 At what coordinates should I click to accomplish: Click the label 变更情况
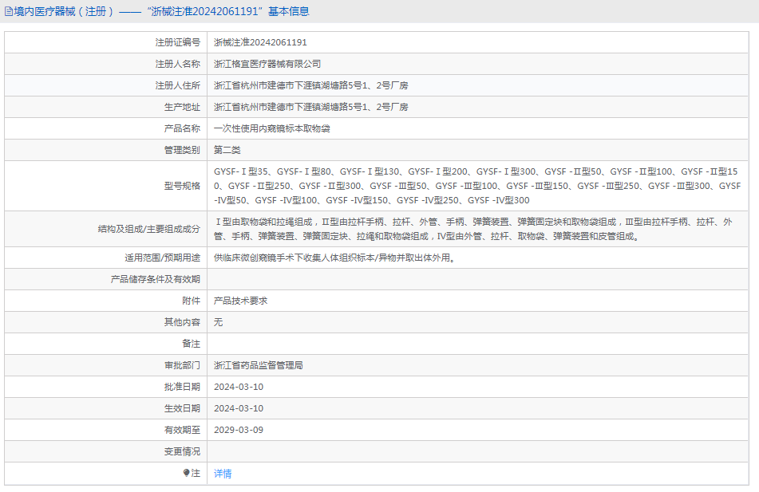pos(182,451)
